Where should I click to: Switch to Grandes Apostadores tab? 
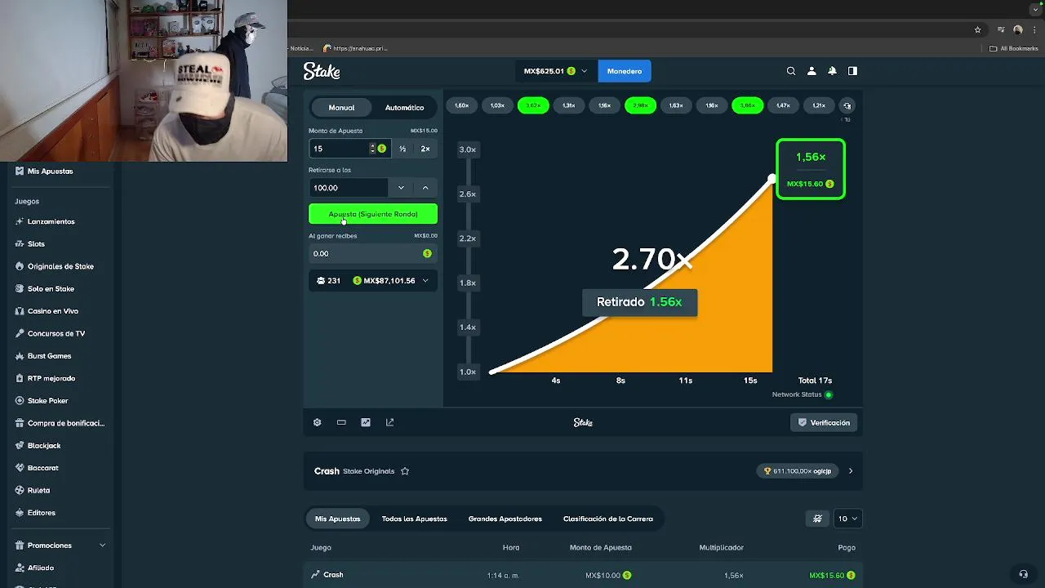pos(505,519)
